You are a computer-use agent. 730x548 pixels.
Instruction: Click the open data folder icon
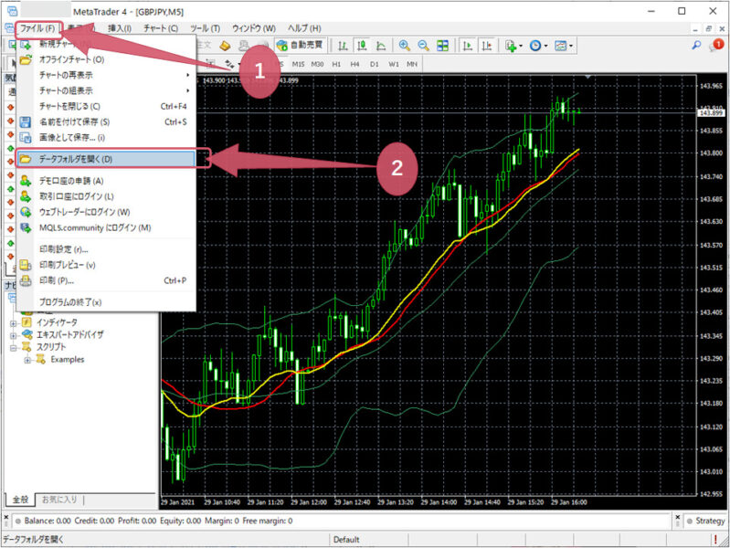[26, 159]
